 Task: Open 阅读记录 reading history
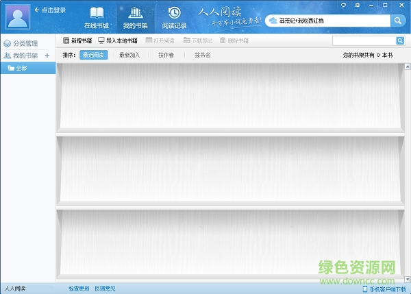click(174, 17)
